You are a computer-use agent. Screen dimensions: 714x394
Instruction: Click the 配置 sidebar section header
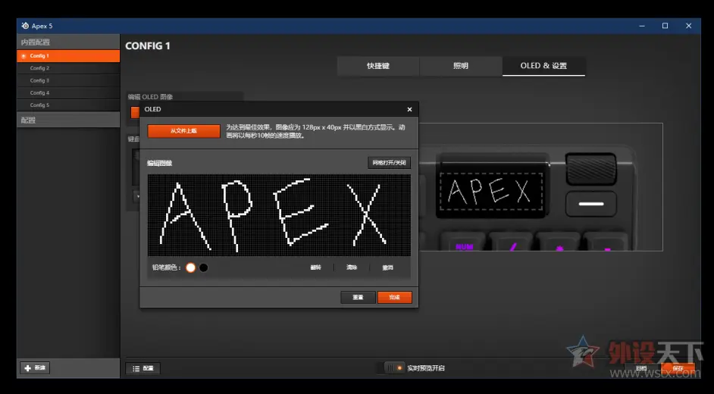point(68,120)
